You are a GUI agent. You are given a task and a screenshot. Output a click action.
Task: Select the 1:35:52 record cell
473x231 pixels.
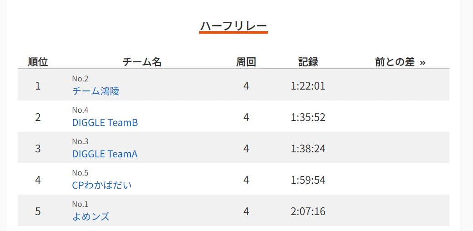pyautogui.click(x=308, y=117)
